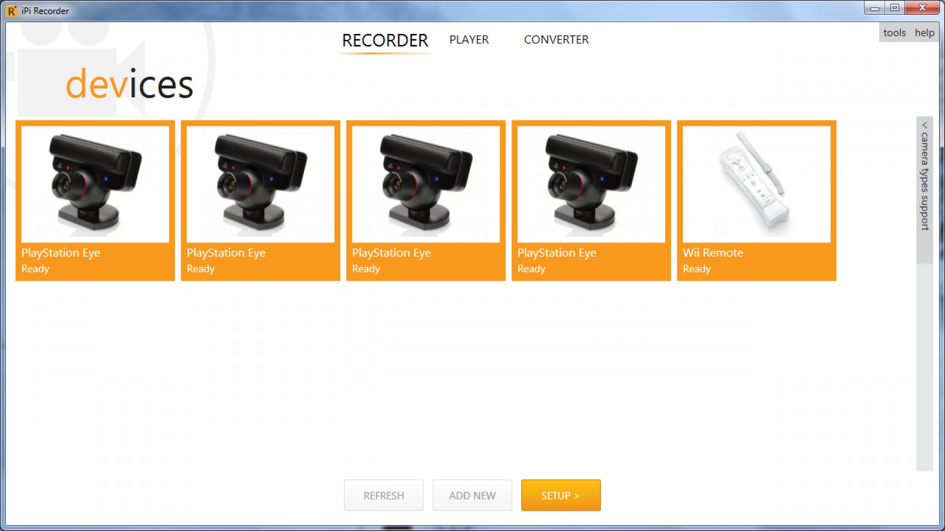
Task: Select the fourth PlayStation Eye device tile
Action: click(x=591, y=201)
